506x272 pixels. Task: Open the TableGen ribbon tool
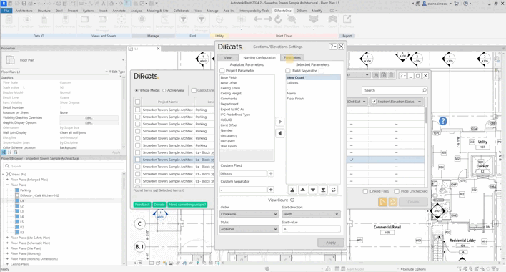pyautogui.click(x=44, y=22)
